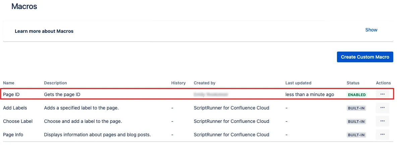Click the Created by column header
This screenshot has height=147, width=404.
point(205,83)
